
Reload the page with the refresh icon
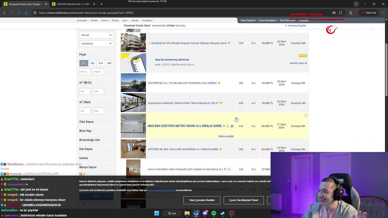[x=19, y=13]
